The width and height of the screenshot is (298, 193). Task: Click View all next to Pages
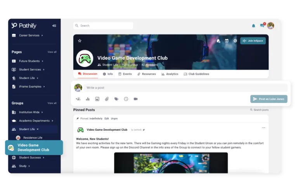(52, 52)
